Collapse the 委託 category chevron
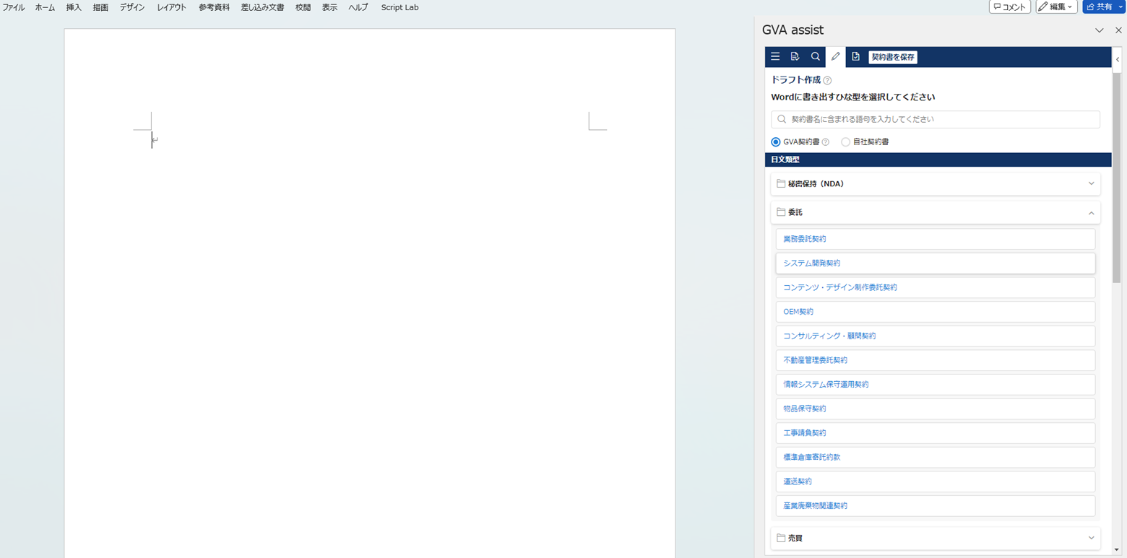This screenshot has width=1127, height=558. (1091, 213)
